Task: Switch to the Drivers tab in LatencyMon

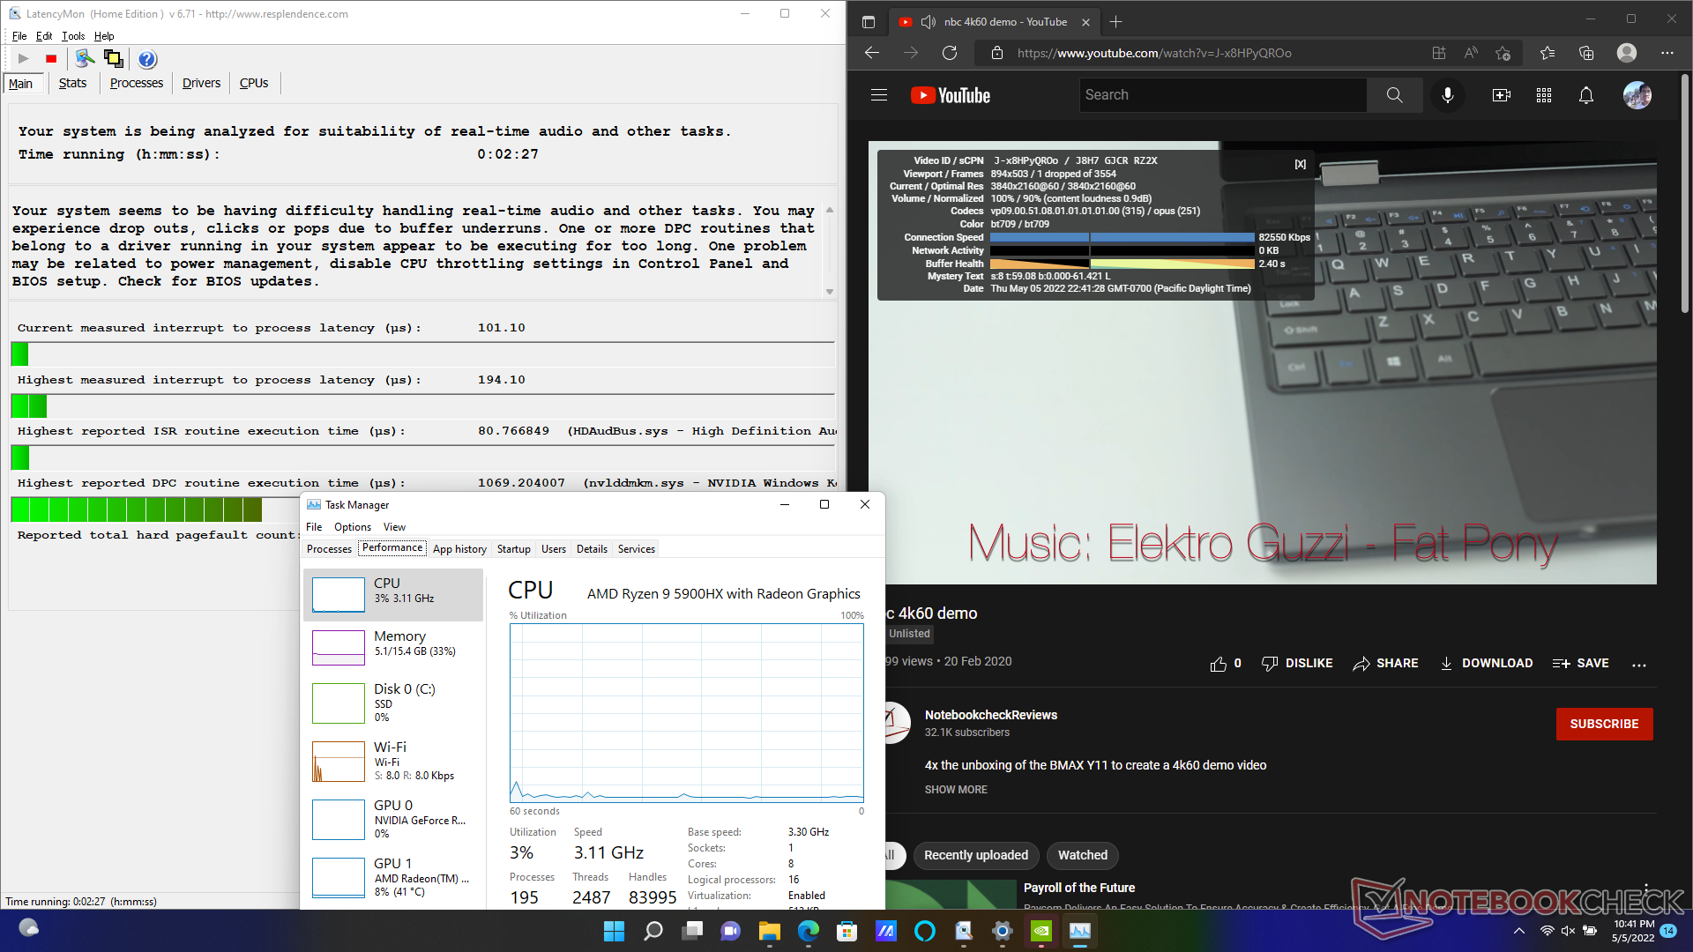Action: click(201, 83)
